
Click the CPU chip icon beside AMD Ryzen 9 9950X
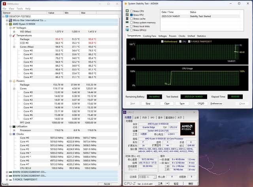(10, 24)
